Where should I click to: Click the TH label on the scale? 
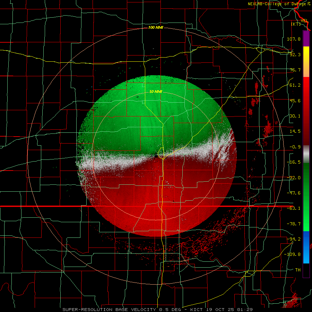click(x=298, y=270)
